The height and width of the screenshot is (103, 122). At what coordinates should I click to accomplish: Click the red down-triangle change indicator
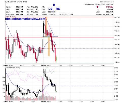pyautogui.click(x=97, y=7)
